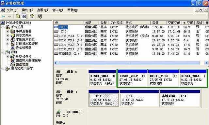Click the Up one level toolbar icon

[17, 16]
